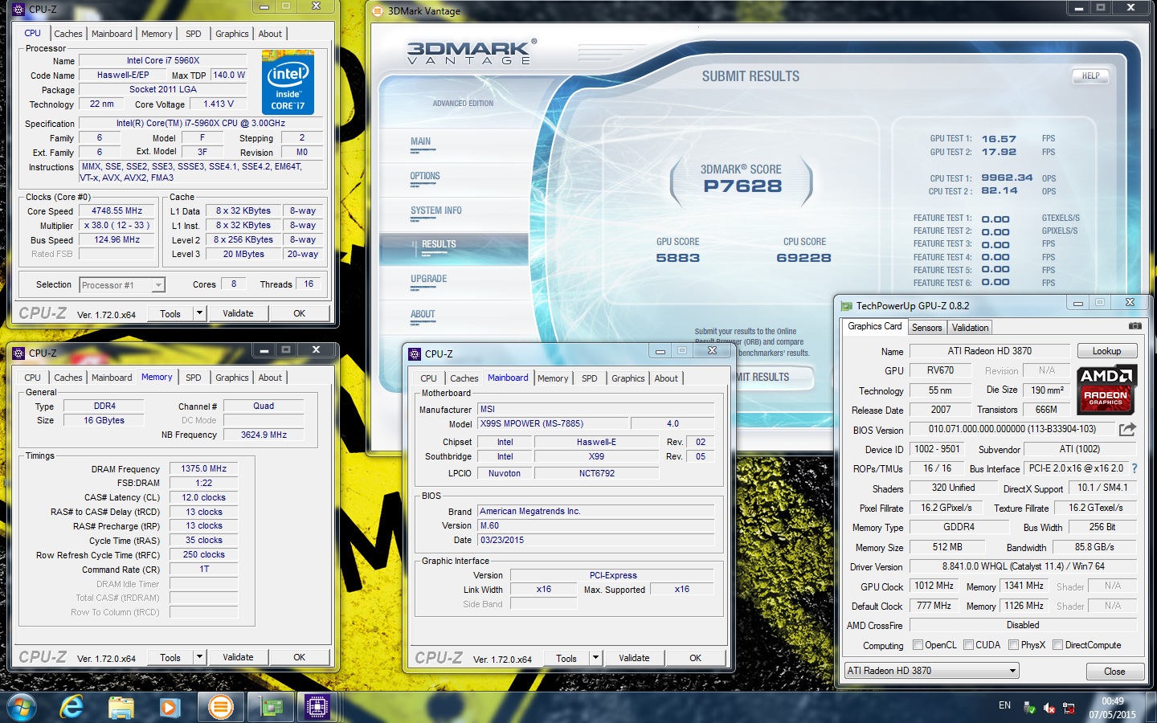The height and width of the screenshot is (723, 1157).
Task: Click the GPU Clock 1012 MHz value
Action: click(x=934, y=586)
